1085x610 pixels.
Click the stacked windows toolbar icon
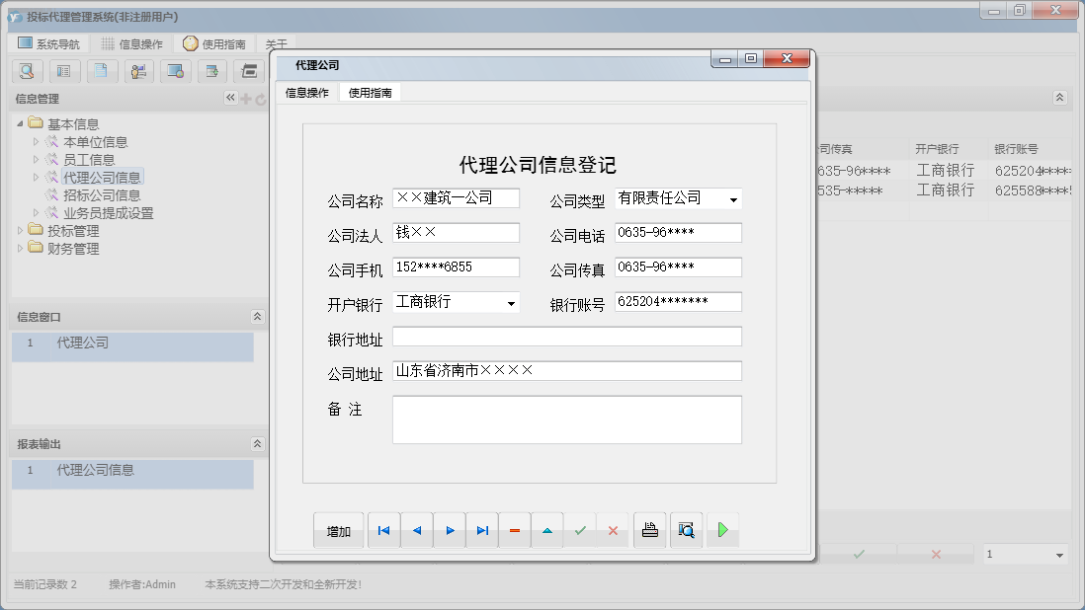(249, 71)
